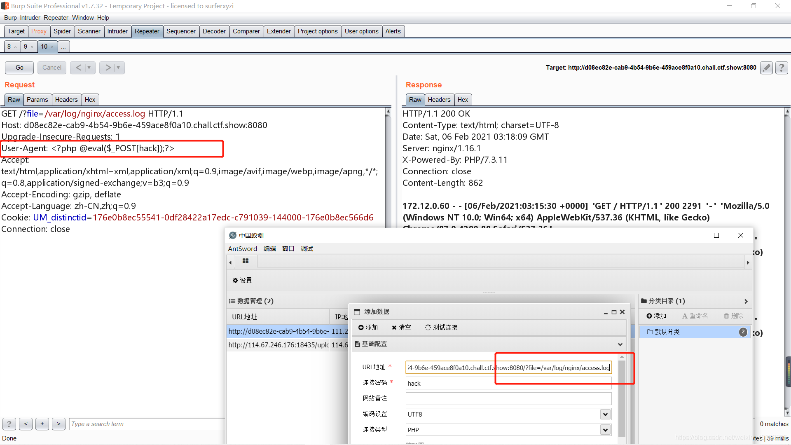Open the Window menu in Burp

click(83, 18)
